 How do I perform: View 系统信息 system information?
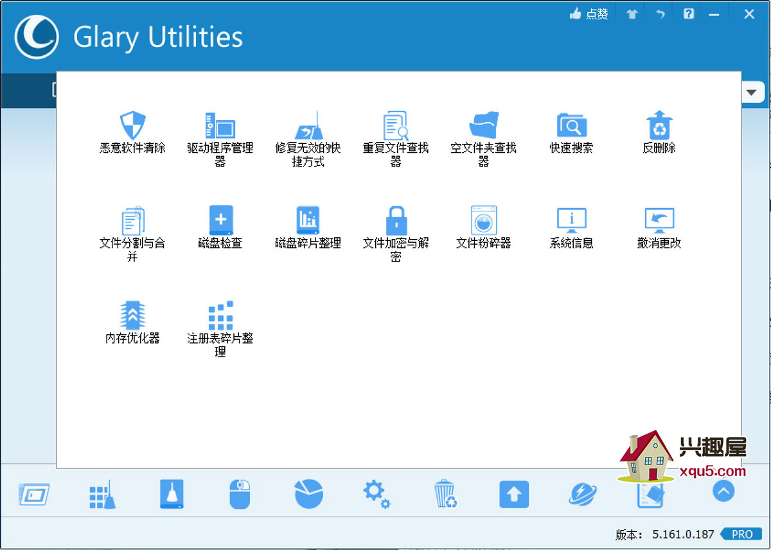pos(571,227)
